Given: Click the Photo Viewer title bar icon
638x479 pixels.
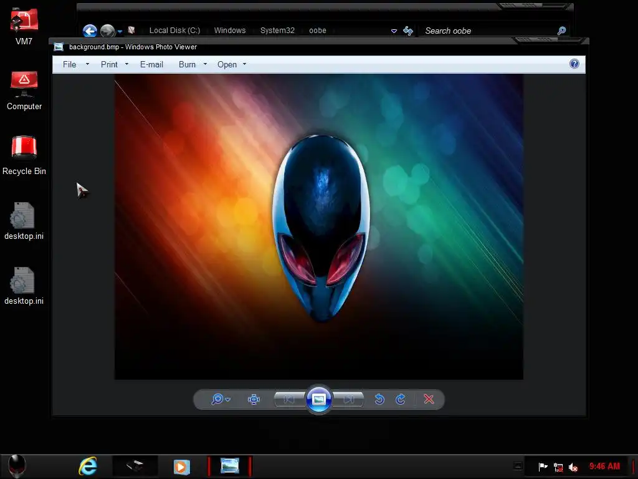Looking at the screenshot, I should (59, 47).
